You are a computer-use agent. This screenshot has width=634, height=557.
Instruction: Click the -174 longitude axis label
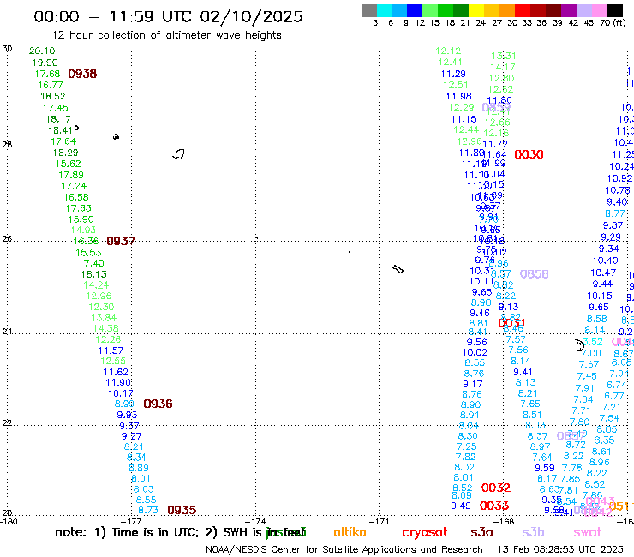[x=256, y=522]
